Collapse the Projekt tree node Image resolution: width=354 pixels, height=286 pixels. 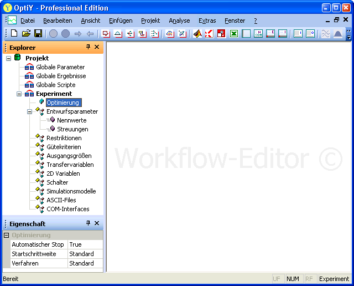point(8,58)
